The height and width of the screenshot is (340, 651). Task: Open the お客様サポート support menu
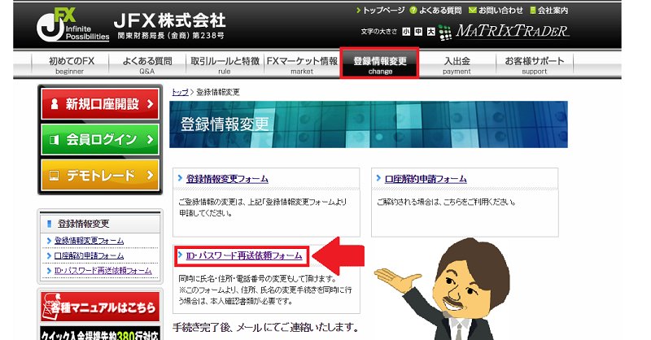(x=535, y=65)
